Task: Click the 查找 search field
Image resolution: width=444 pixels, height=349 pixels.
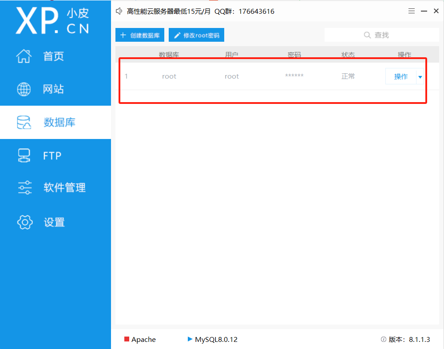Action: pos(381,35)
